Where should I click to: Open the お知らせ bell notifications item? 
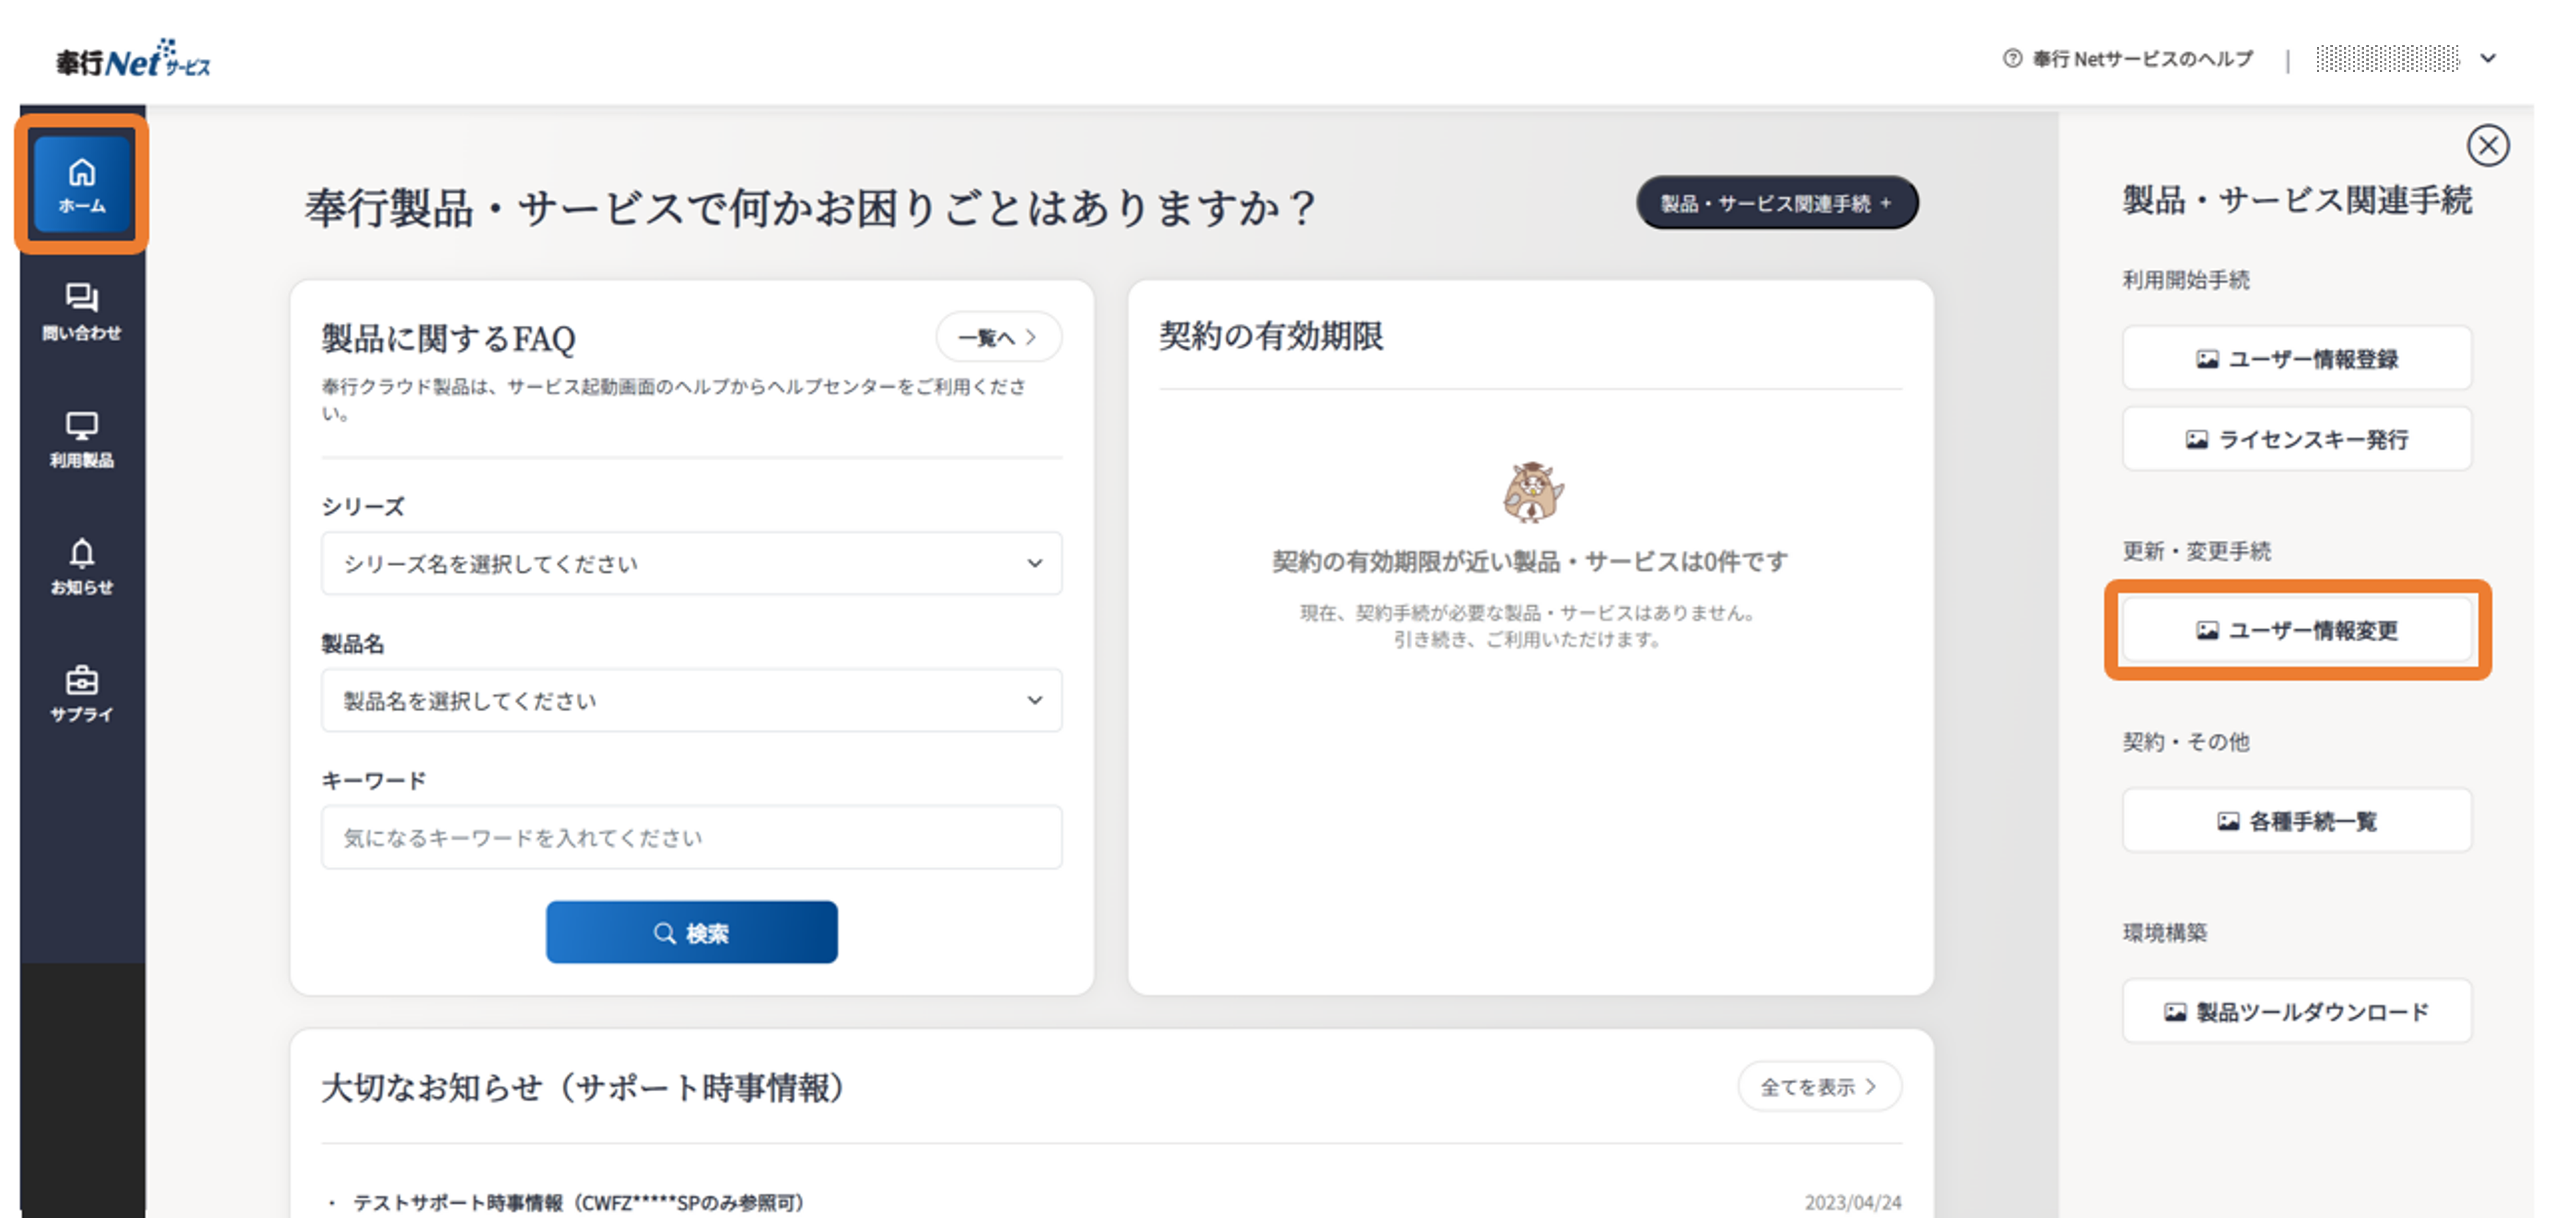click(82, 567)
